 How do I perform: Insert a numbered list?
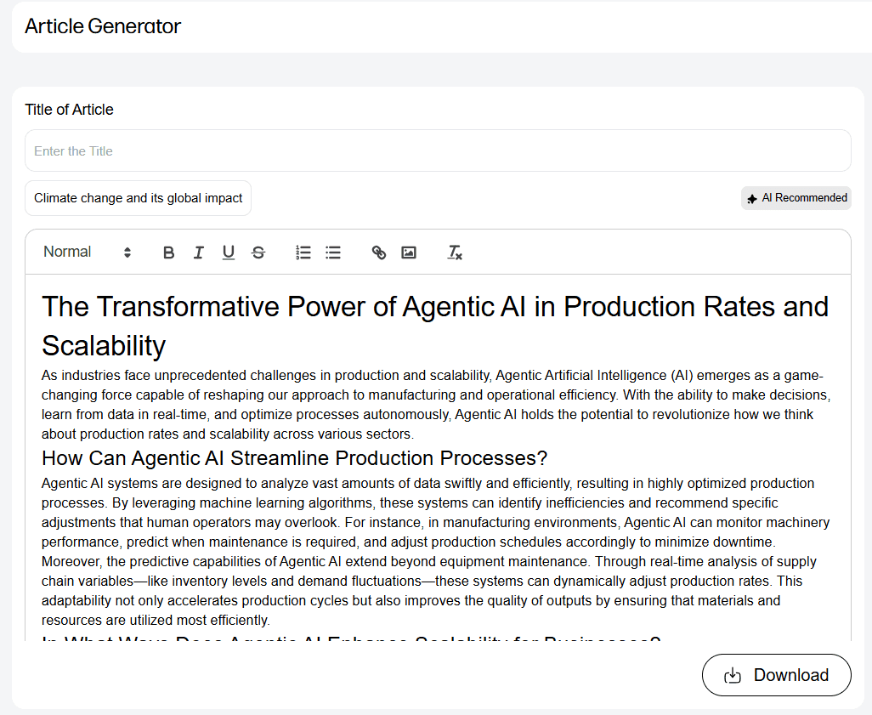click(x=303, y=253)
